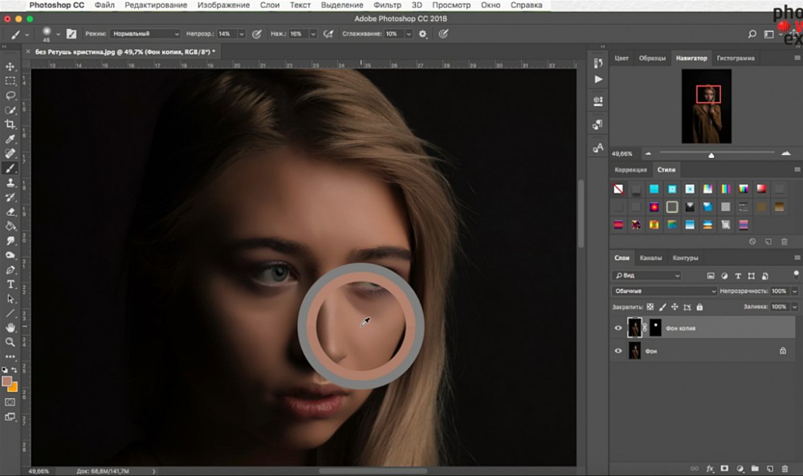Open the Сглаживание dropdown arrow
Screen dimensions: 803x476
coord(409,34)
